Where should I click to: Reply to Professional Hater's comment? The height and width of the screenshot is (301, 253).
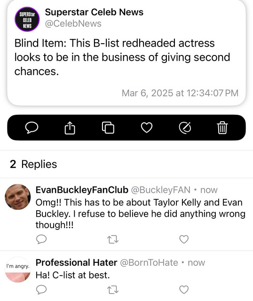(41, 290)
